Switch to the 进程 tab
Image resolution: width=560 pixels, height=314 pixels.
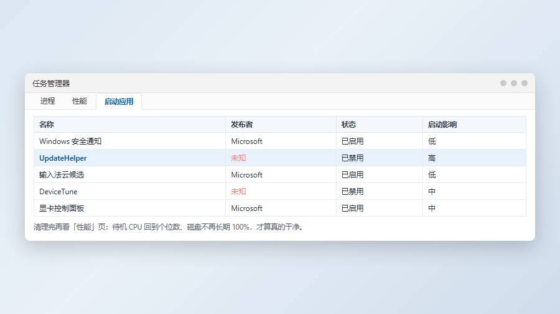coord(47,101)
